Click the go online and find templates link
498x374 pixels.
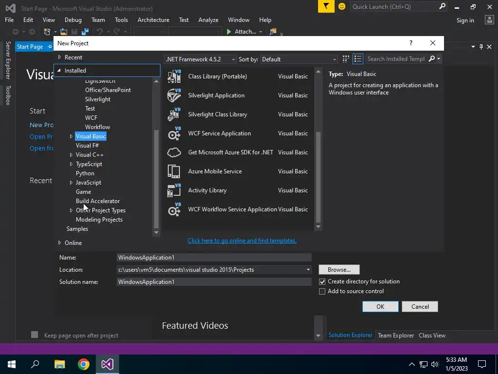242,241
